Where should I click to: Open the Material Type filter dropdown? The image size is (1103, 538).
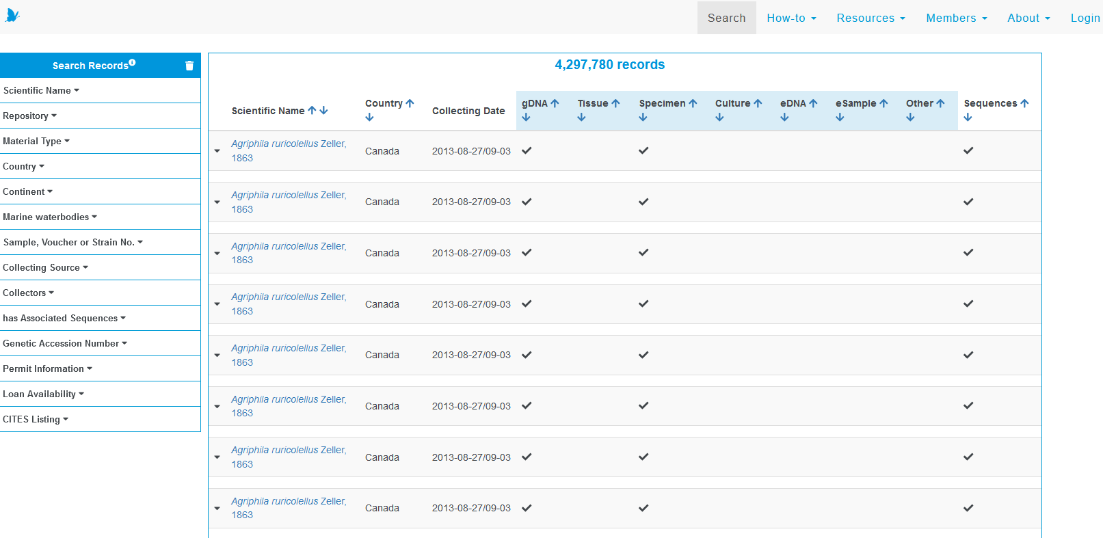36,141
